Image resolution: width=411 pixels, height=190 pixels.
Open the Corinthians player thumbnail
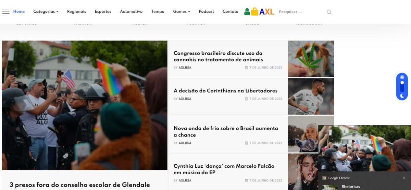click(311, 97)
